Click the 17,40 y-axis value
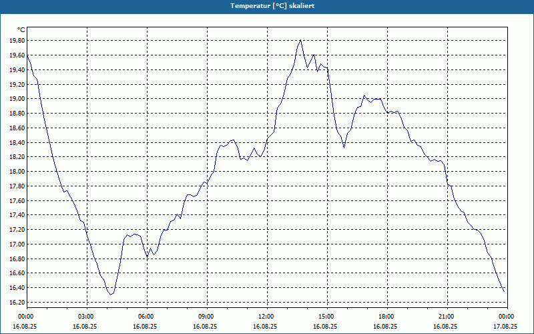534x334 pixels. (18, 215)
